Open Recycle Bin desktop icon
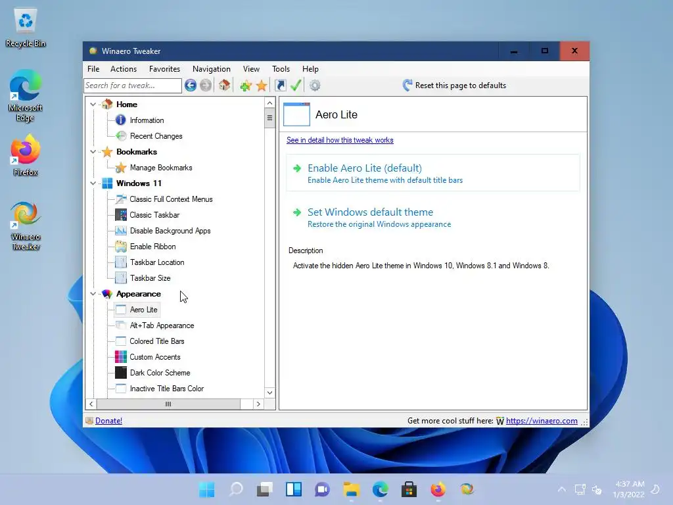673x505 pixels. pos(26,28)
